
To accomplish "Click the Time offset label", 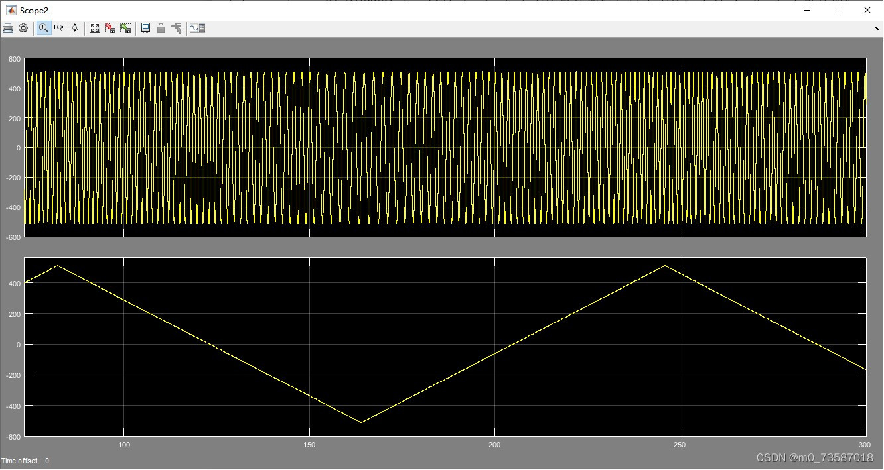I will click(20, 461).
